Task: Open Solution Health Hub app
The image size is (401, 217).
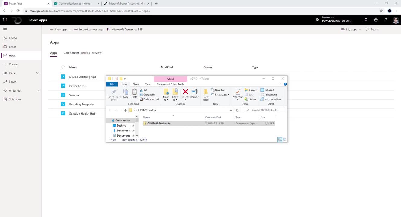Action: tap(82, 114)
